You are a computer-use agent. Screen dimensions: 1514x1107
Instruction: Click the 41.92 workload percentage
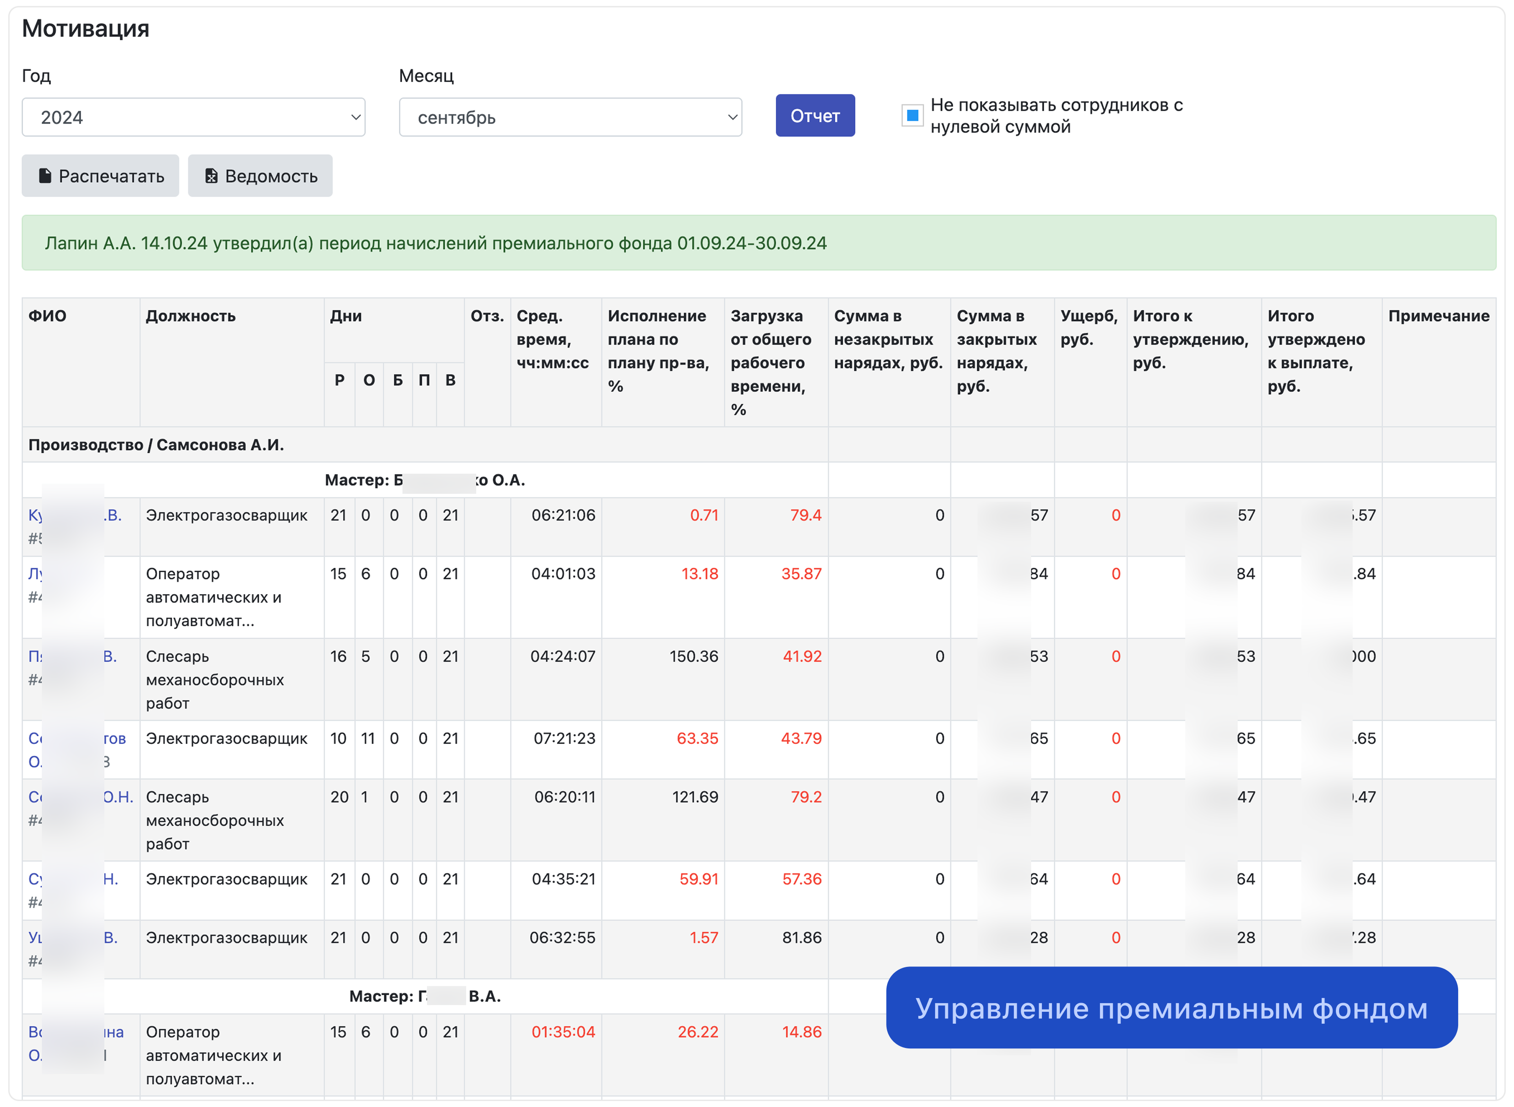pyautogui.click(x=802, y=657)
